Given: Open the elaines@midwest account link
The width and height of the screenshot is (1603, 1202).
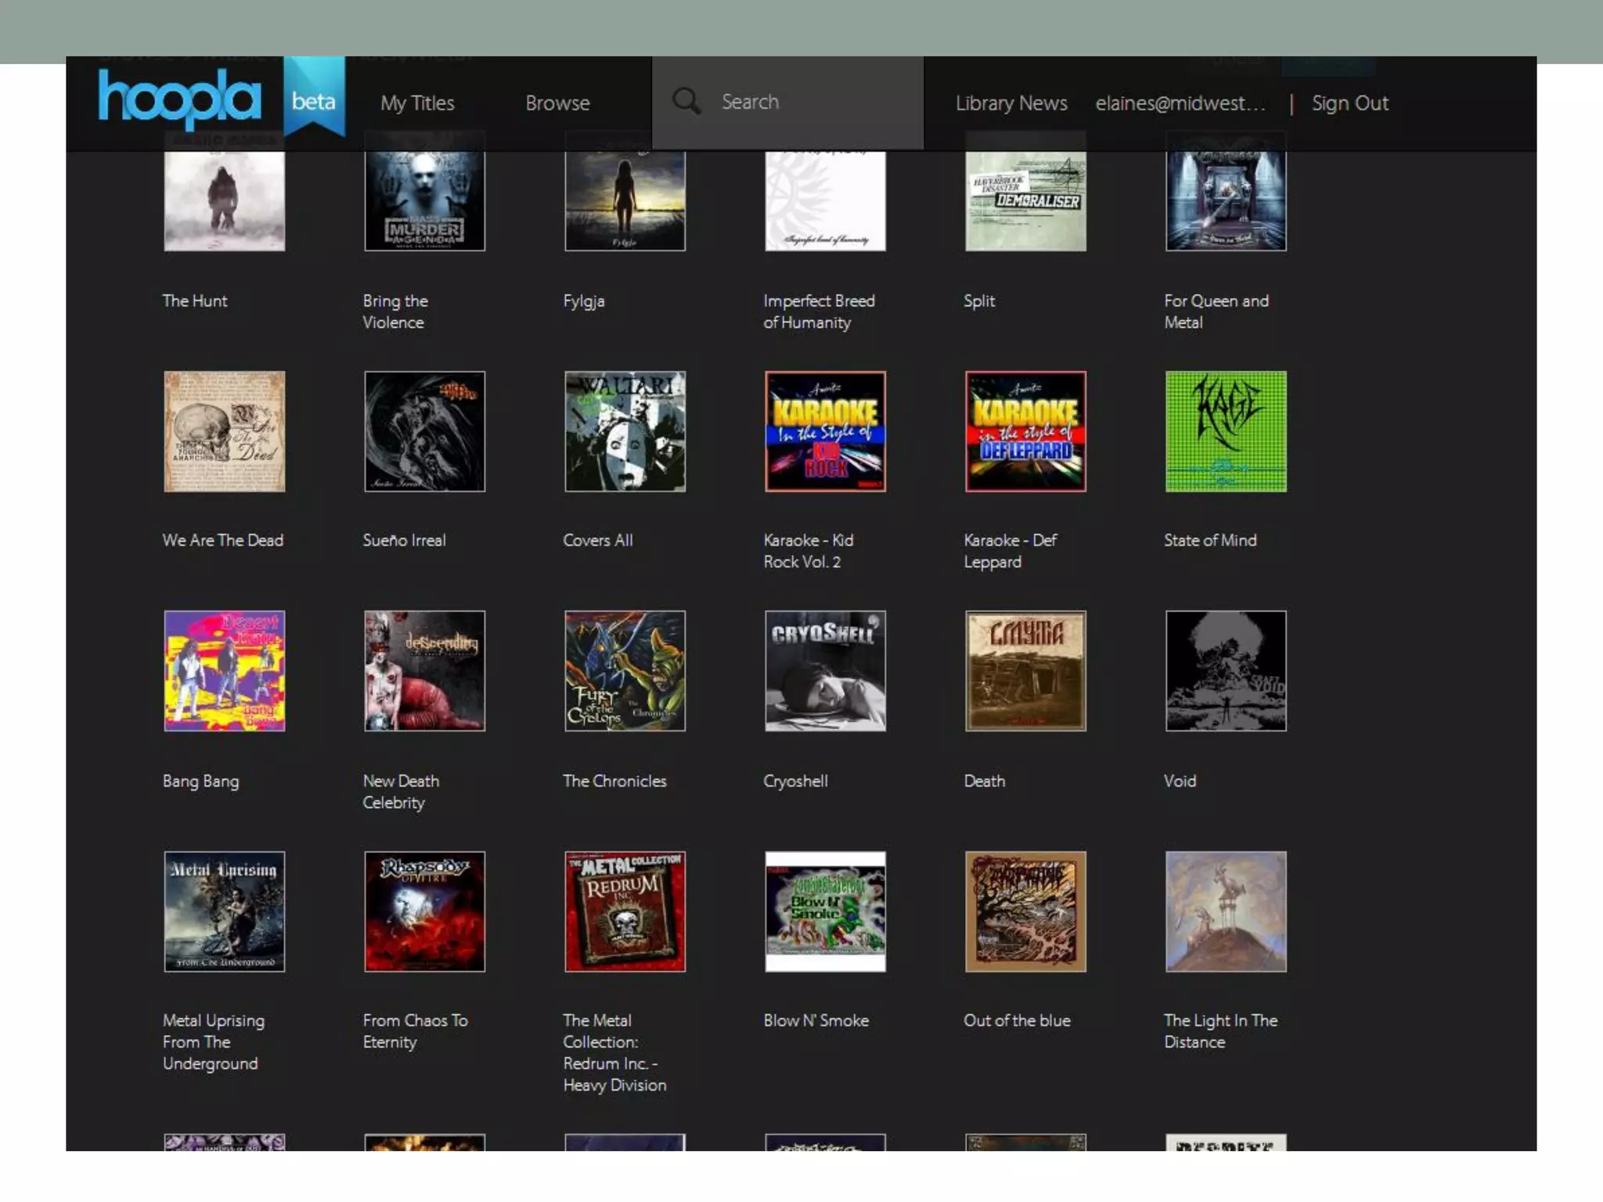Looking at the screenshot, I should point(1180,103).
